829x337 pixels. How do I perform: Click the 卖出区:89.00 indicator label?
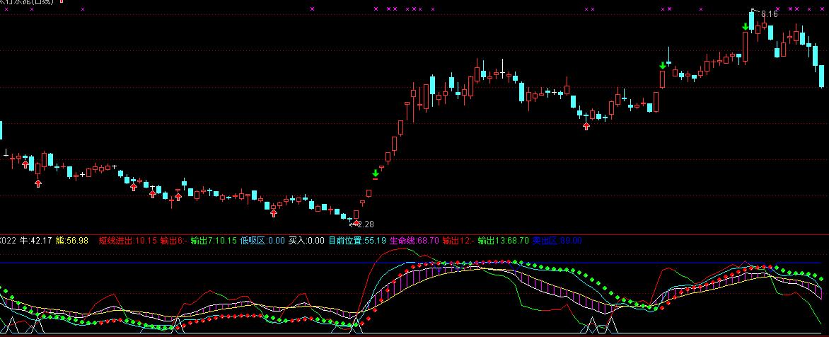(x=557, y=241)
